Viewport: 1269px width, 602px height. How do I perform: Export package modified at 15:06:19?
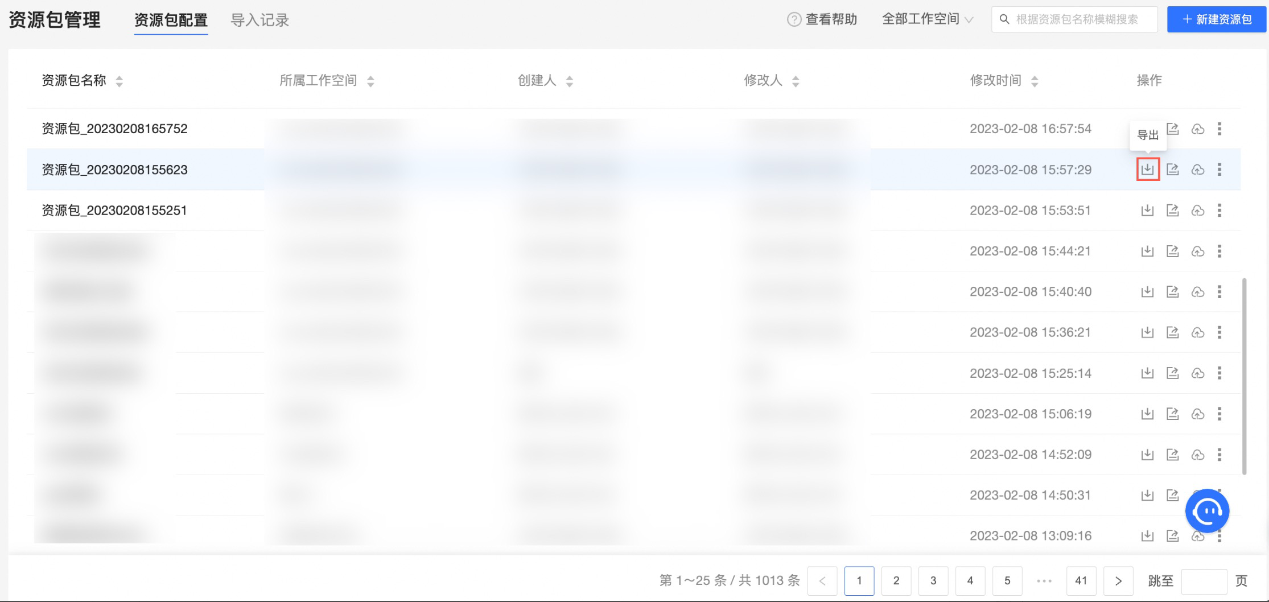point(1147,414)
